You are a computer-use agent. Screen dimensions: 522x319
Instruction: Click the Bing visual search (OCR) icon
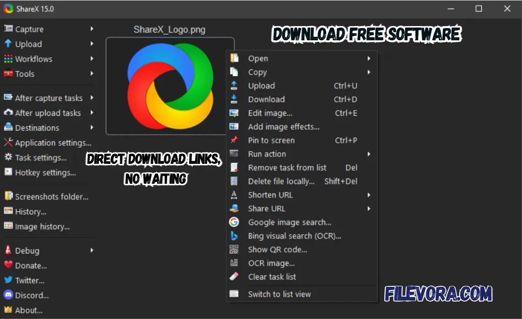point(234,236)
